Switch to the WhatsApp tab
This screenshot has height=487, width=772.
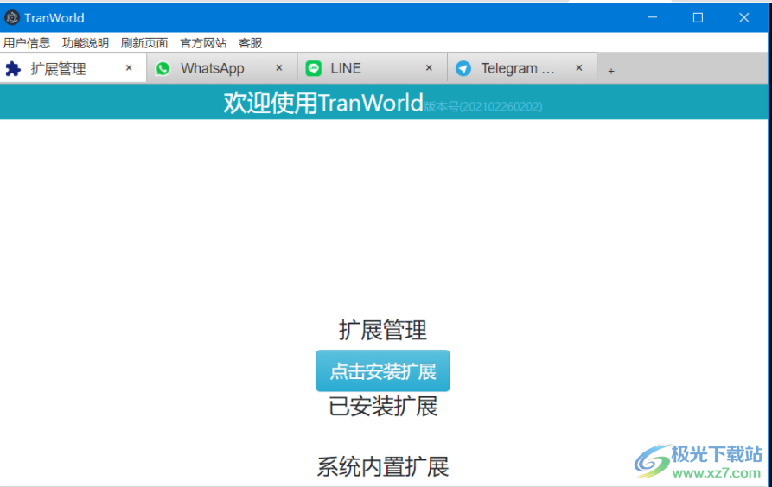pyautogui.click(x=222, y=68)
